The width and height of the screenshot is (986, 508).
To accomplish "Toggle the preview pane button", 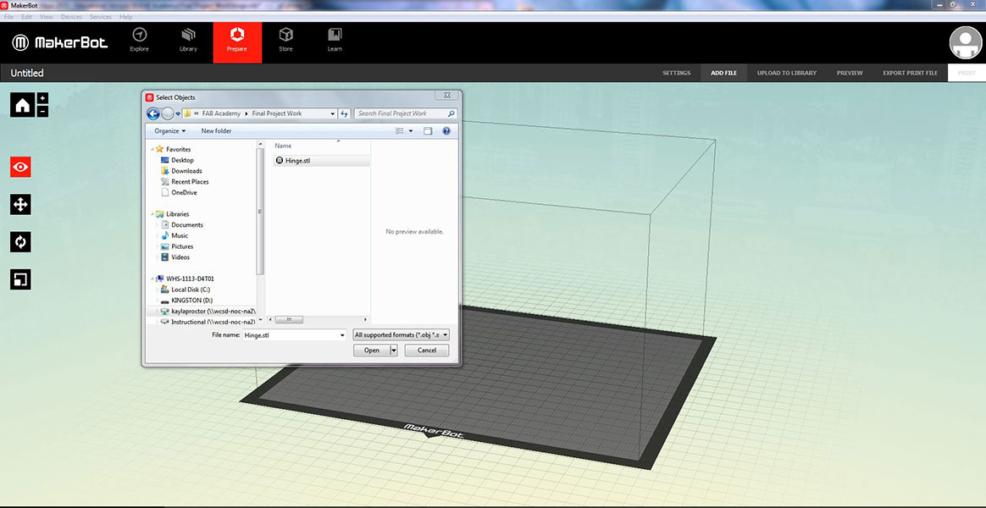I will pyautogui.click(x=428, y=130).
